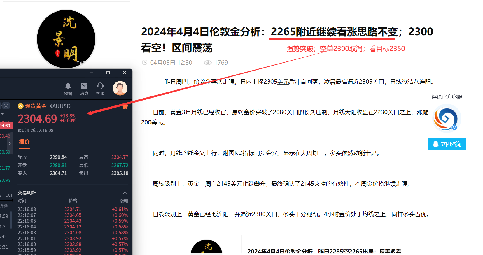Viewport: 483px width, 255px height.
Task: Click the 最低 value 2267.72
Action: point(120,165)
